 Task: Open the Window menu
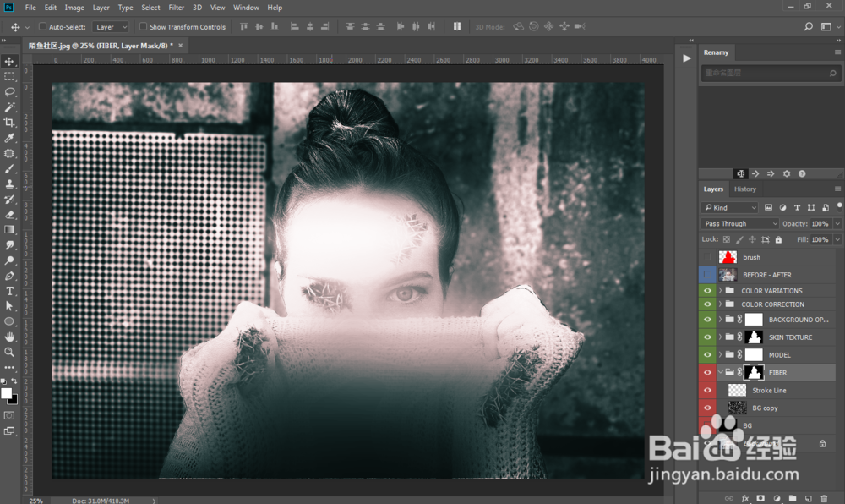(x=246, y=8)
